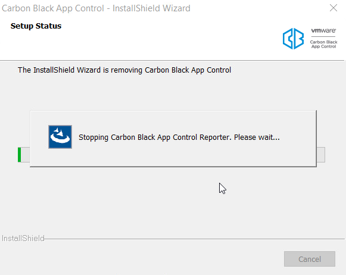
Task: Click the 'Please wait...' text in popup
Action: 257,137
